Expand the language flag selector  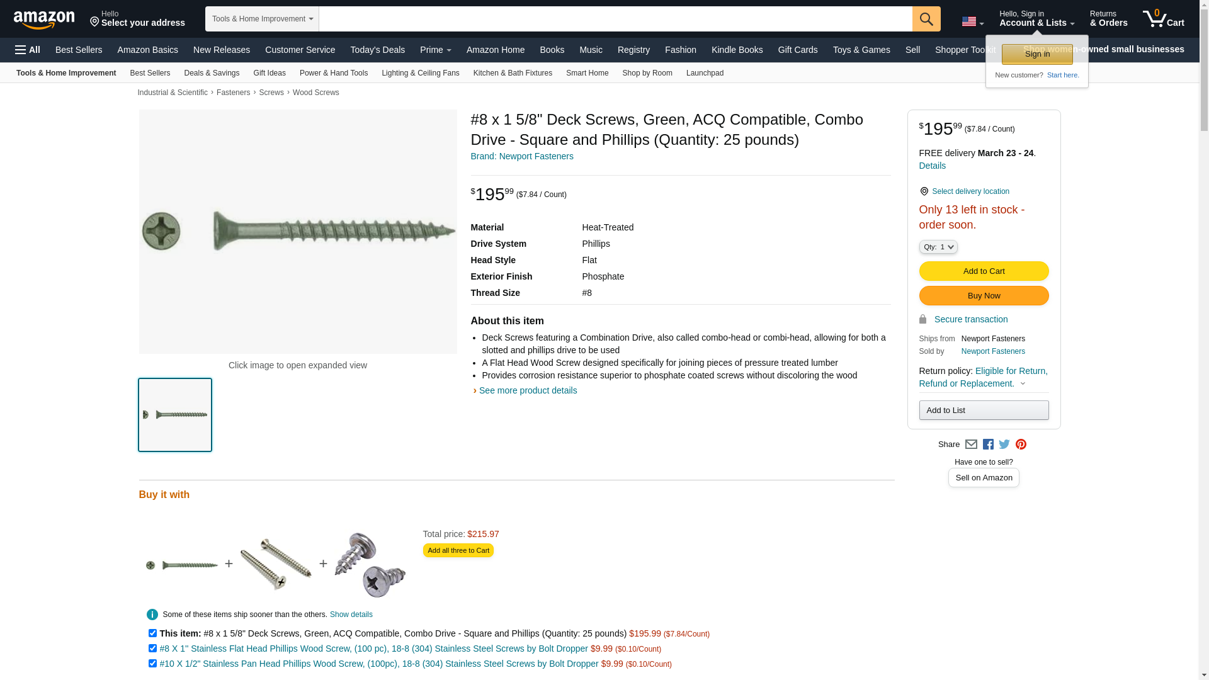click(972, 22)
